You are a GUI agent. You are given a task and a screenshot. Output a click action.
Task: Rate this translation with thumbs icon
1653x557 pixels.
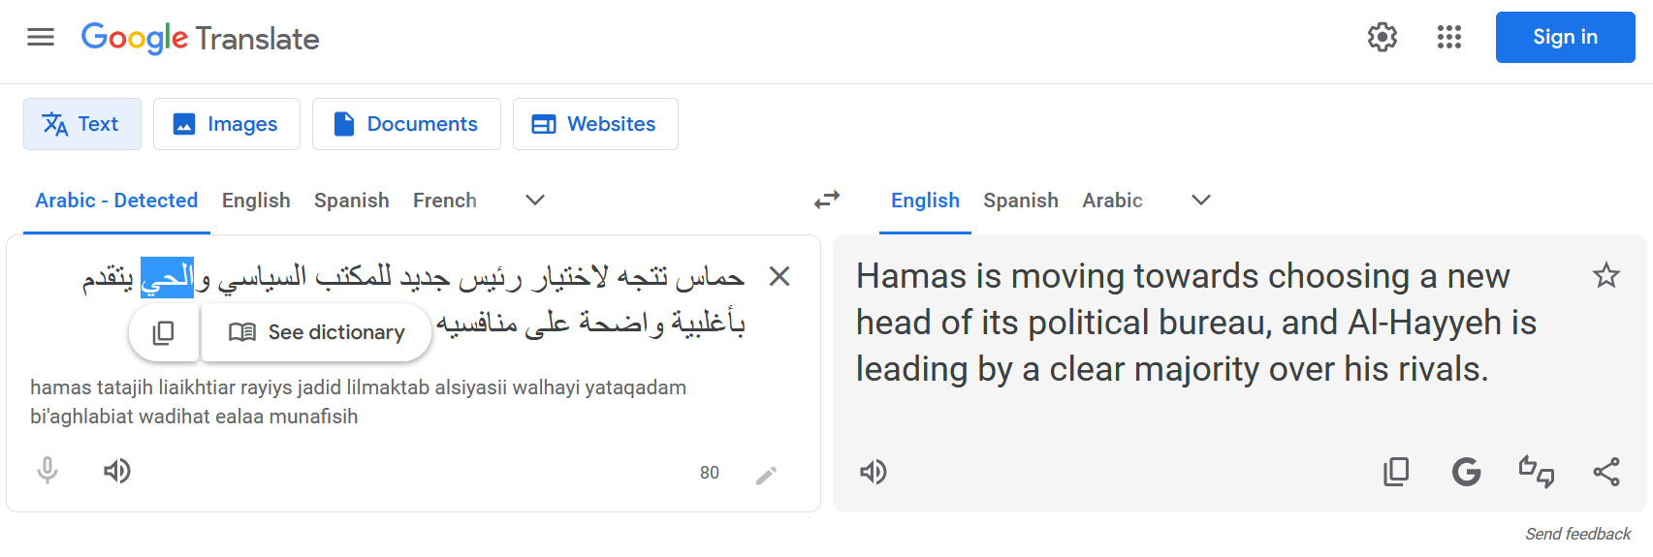point(1536,472)
